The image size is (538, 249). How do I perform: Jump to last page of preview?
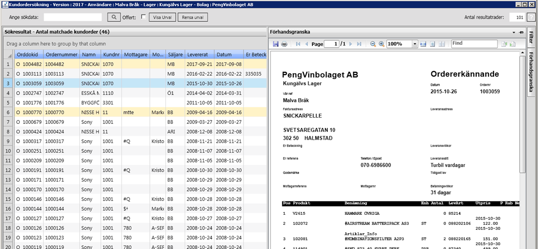pos(359,44)
